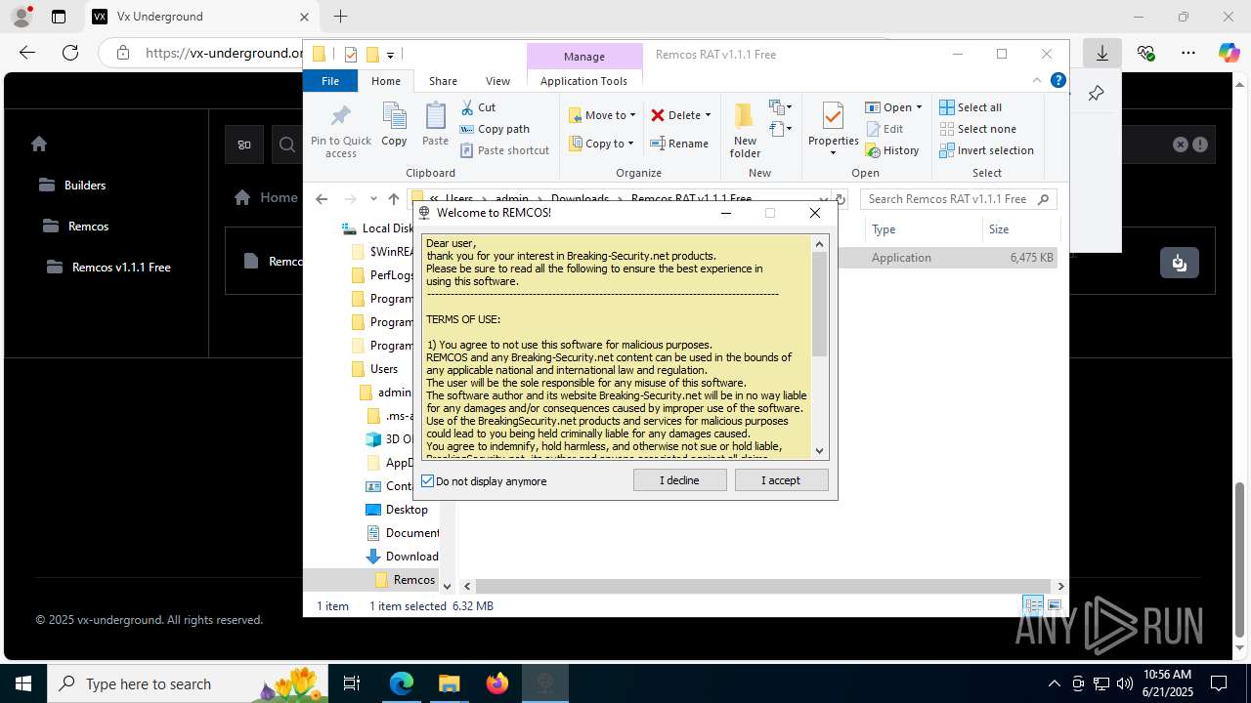Open Edge Copilot icon

click(x=1229, y=53)
